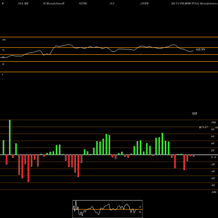218x218 pixels.
Task: Select the 'SI MunafaSutraR' header text
Action: coord(54,3)
